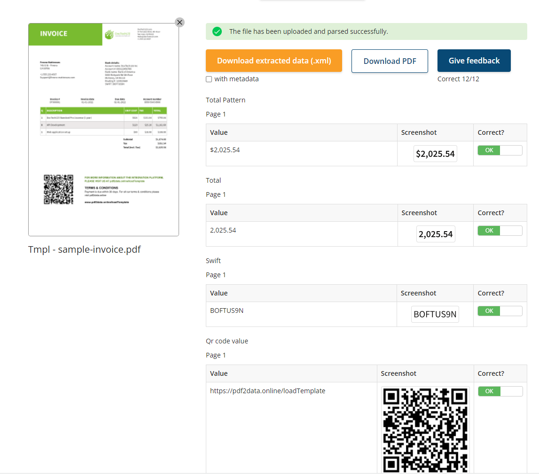Screen dimensions: 539x474
Task: Enable the 'with metadata' checkbox
Action: point(209,79)
